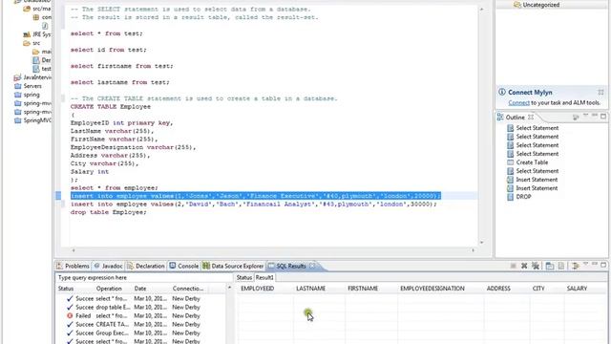Click the Connect link in Mylyn panel
This screenshot has height=344, width=611.
coord(518,102)
